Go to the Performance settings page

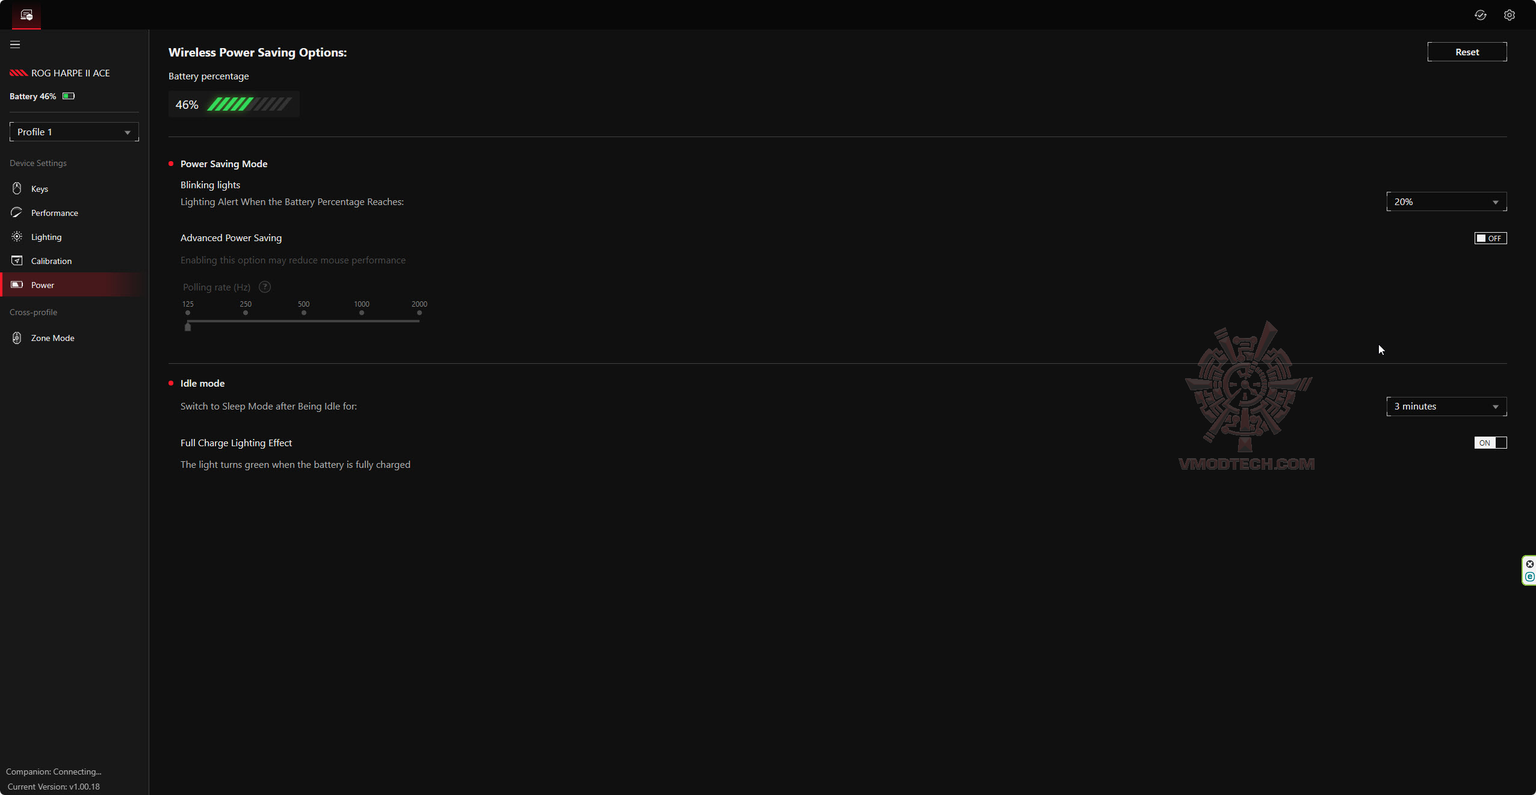[54, 213]
